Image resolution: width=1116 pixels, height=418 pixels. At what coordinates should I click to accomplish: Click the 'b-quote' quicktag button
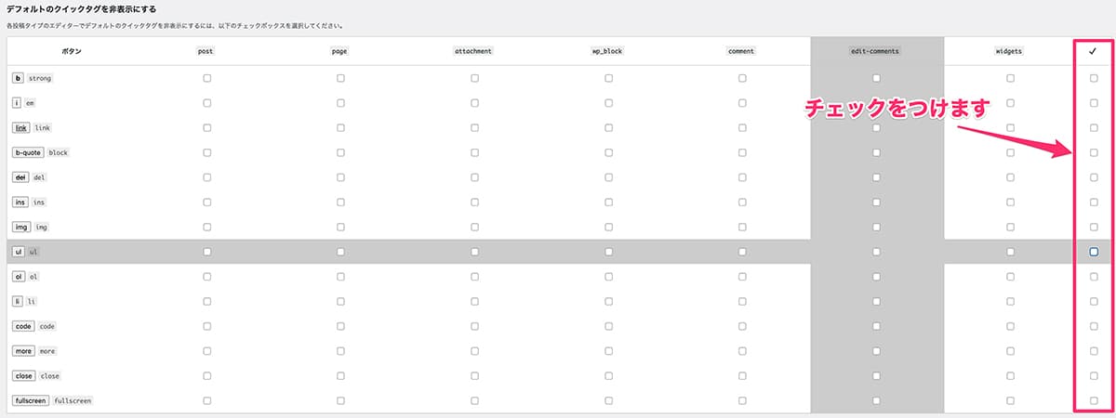28,152
